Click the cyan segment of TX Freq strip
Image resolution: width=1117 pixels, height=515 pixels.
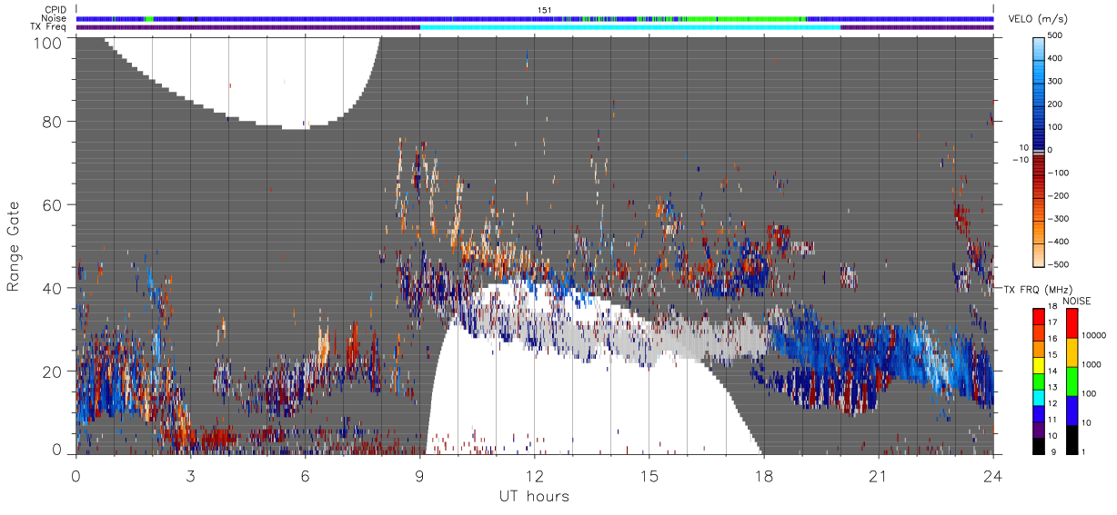tap(629, 27)
